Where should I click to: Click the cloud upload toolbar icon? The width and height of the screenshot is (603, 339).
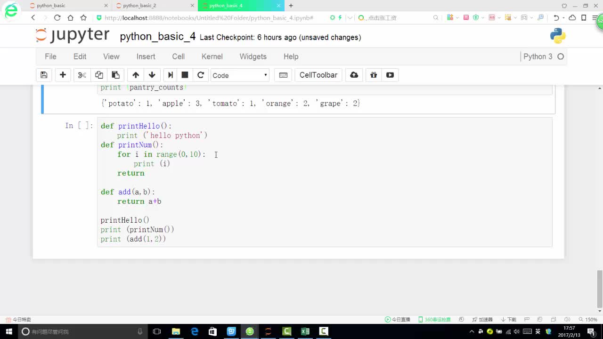pos(354,75)
